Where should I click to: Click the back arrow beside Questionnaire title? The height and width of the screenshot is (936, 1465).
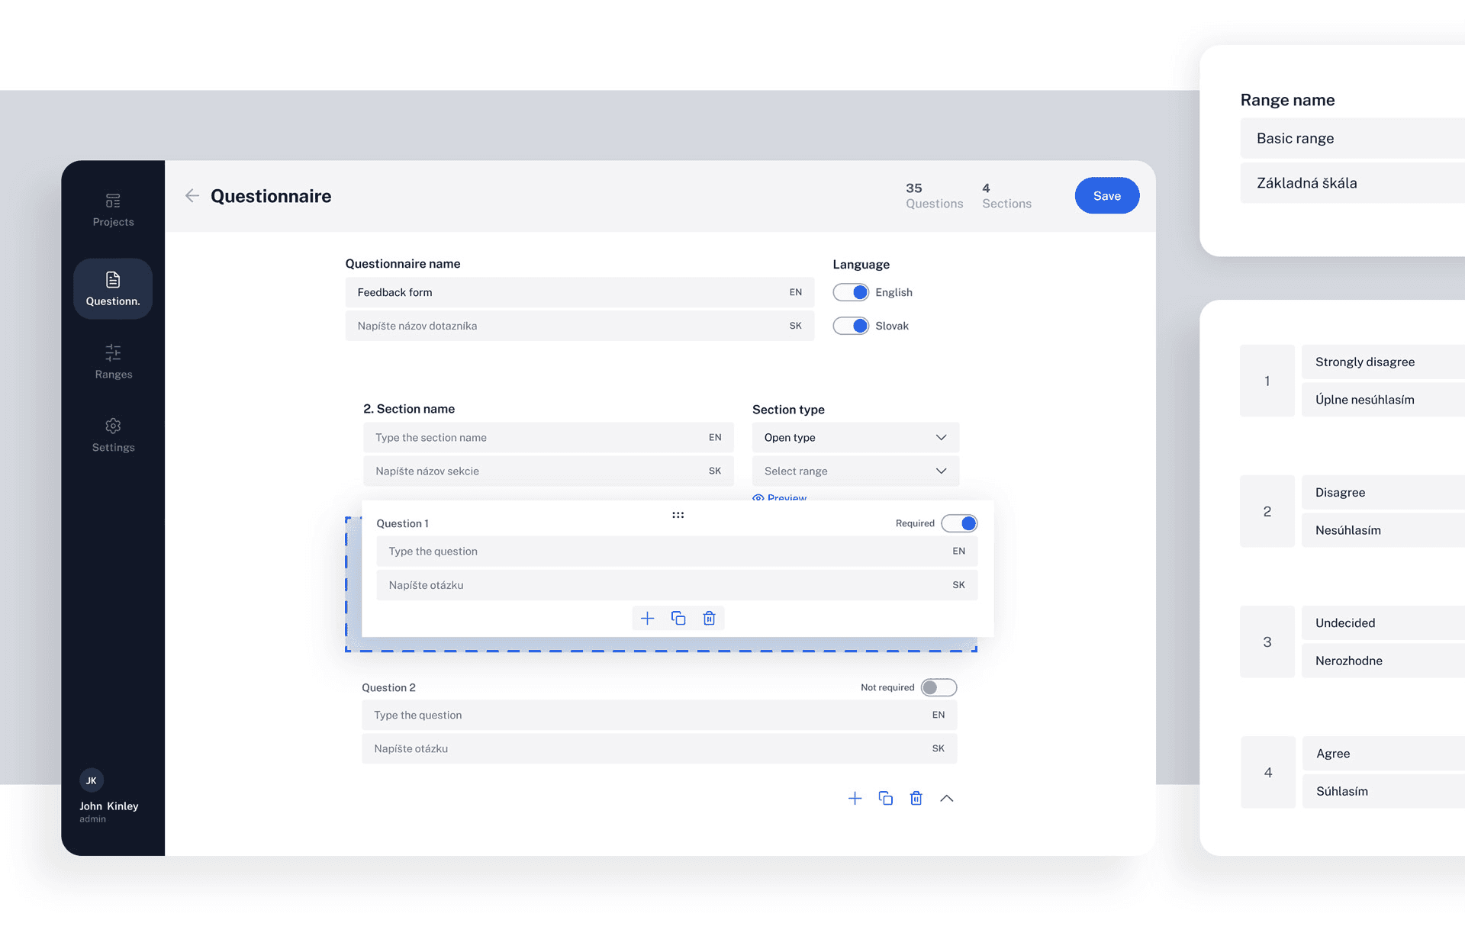pyautogui.click(x=192, y=196)
